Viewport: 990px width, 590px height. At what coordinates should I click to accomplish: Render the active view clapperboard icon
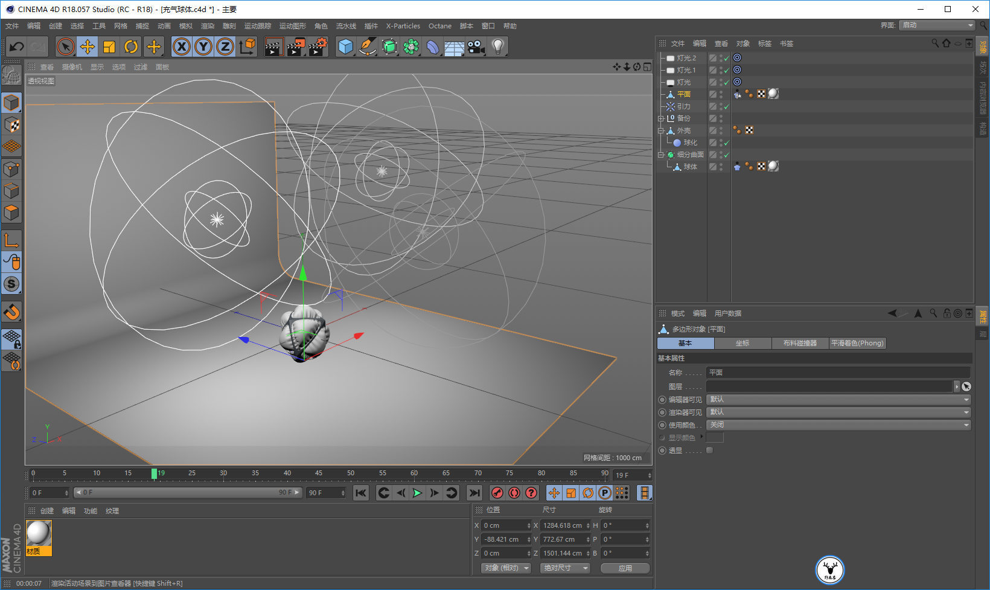[x=273, y=46]
